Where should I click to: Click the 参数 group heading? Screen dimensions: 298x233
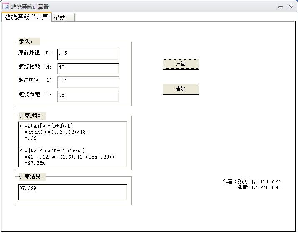[26, 41]
